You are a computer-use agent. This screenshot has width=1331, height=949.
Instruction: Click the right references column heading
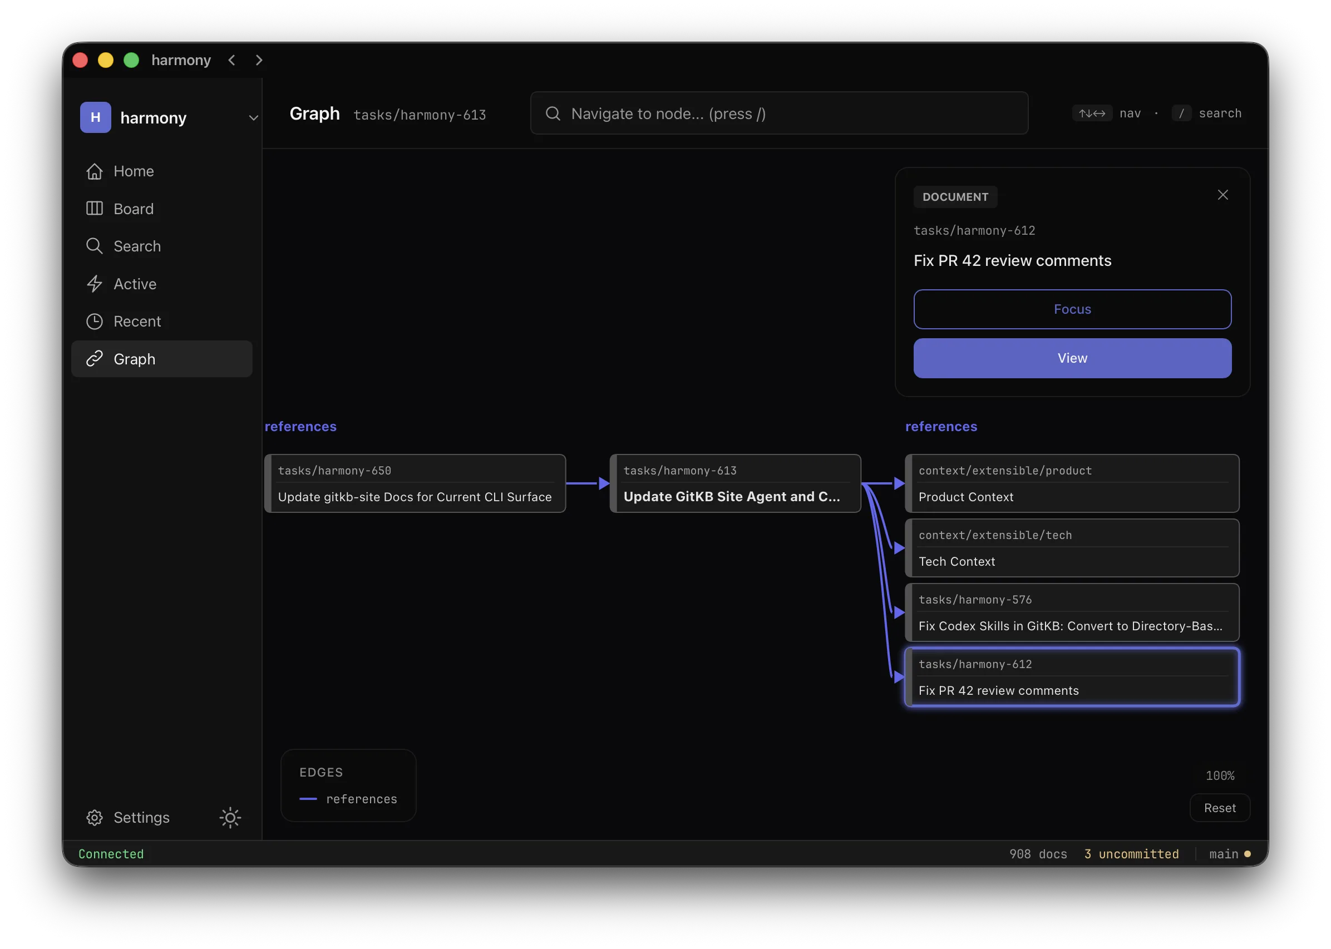point(941,427)
